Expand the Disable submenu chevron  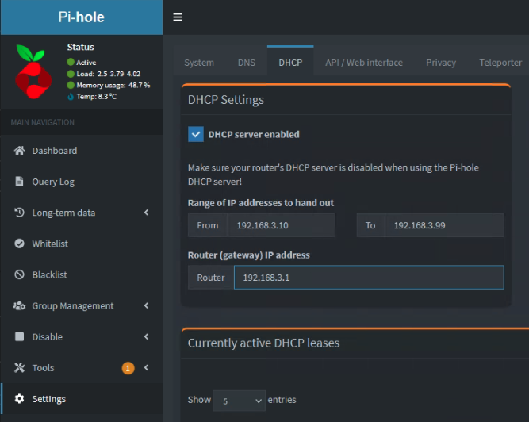(x=147, y=336)
